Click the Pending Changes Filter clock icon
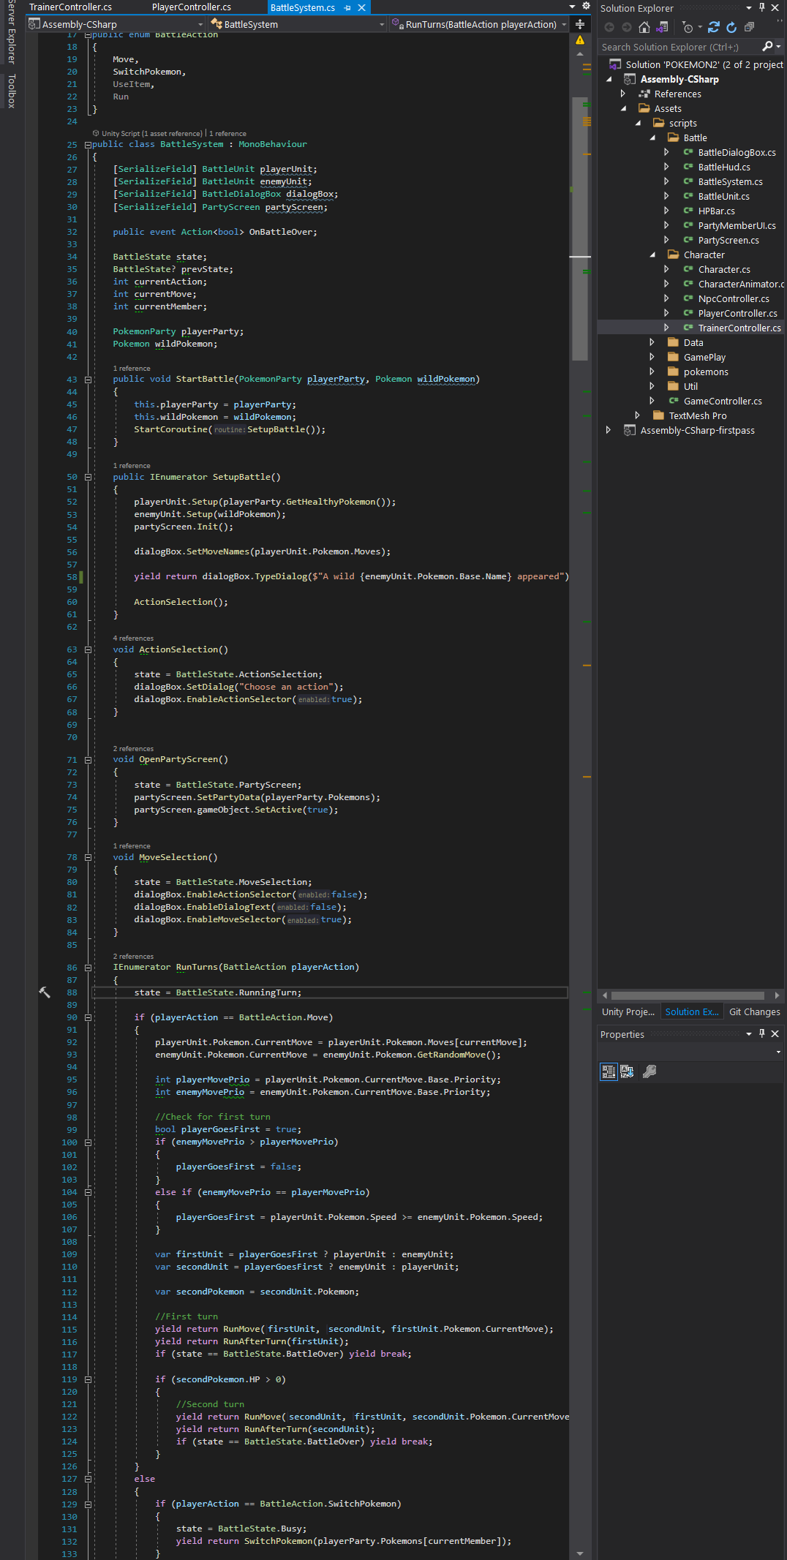Screen dimensions: 787x1560 click(688, 27)
